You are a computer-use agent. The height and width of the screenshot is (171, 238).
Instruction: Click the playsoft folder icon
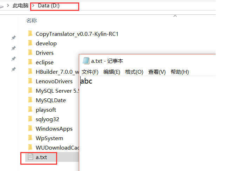30,110
